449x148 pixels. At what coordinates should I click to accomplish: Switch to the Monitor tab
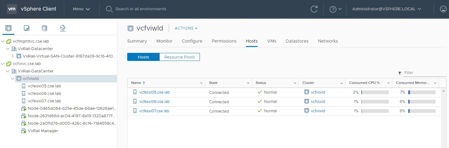(164, 41)
